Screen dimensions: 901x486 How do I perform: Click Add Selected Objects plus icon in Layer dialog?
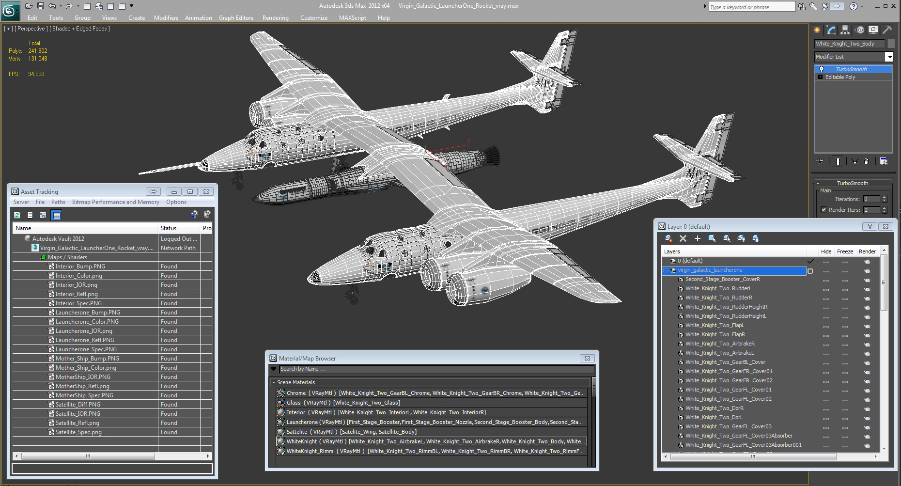[x=698, y=238]
